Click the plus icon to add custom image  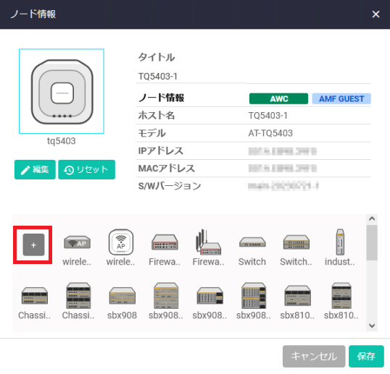pyautogui.click(x=33, y=245)
